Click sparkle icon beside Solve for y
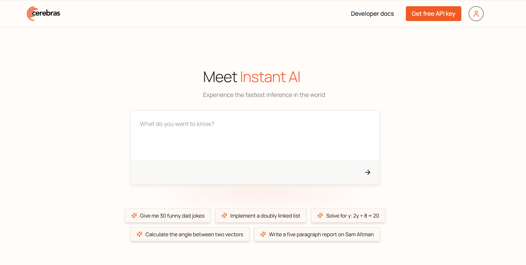This screenshot has height=265, width=526. click(x=320, y=215)
